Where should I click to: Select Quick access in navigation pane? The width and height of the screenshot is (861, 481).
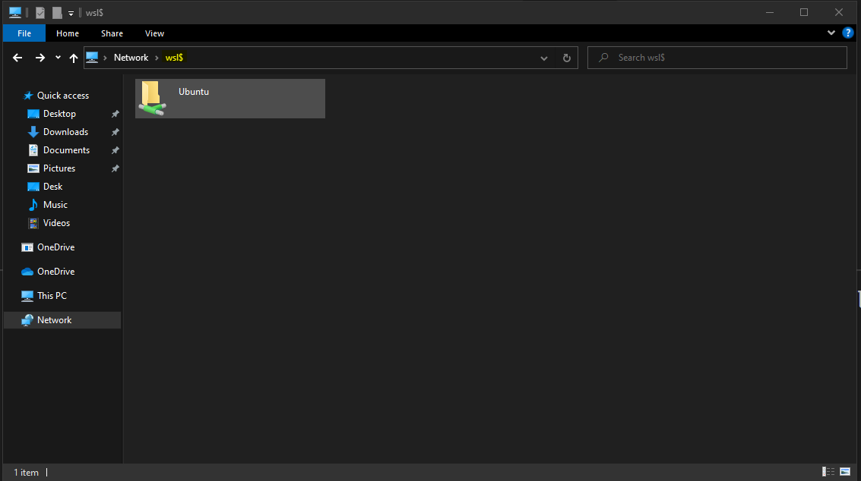[62, 96]
